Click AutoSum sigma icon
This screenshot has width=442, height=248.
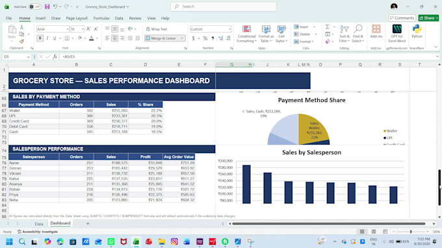(328, 27)
